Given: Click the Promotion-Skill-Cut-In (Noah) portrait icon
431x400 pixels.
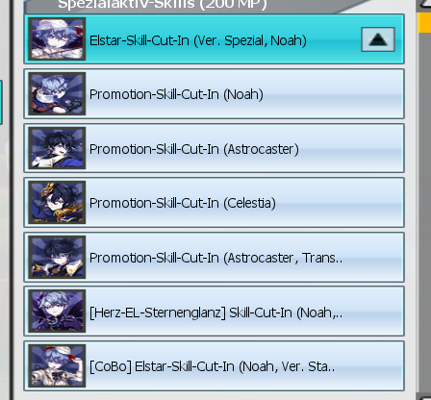Looking at the screenshot, I should [x=57, y=93].
